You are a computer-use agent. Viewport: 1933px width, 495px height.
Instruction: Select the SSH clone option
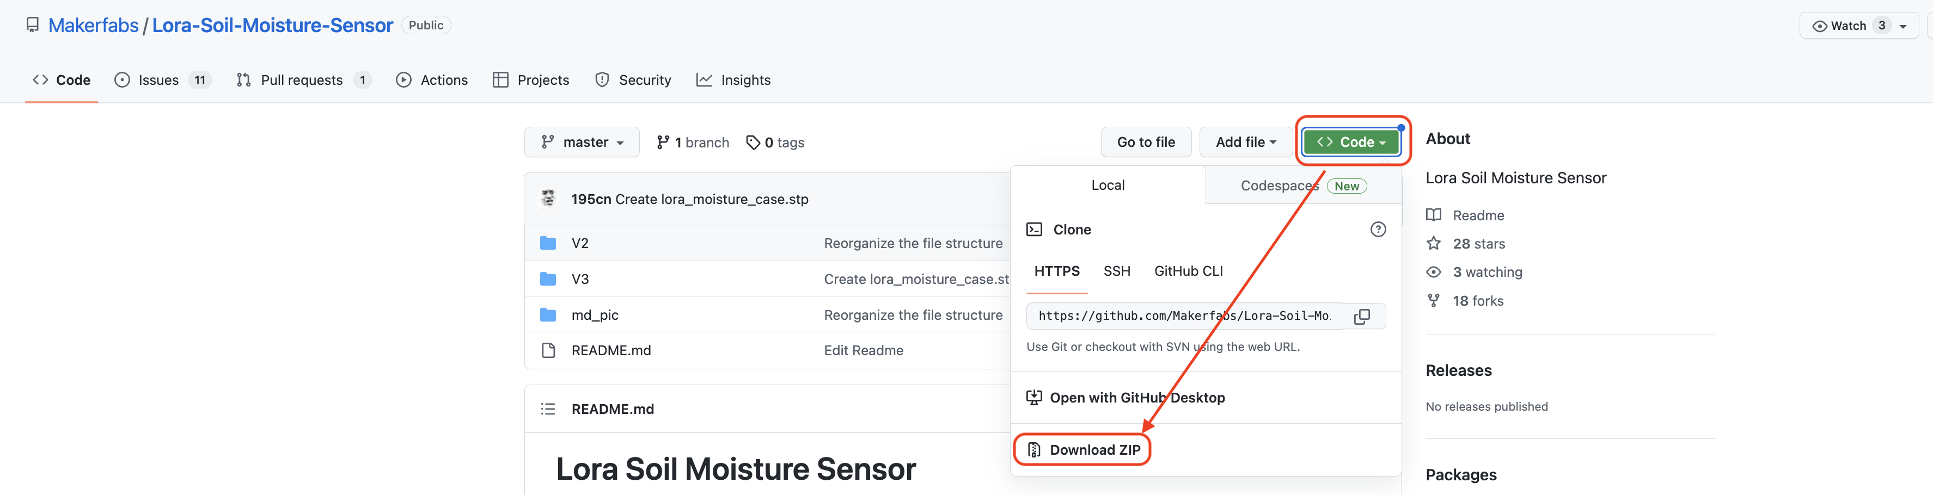(1117, 271)
